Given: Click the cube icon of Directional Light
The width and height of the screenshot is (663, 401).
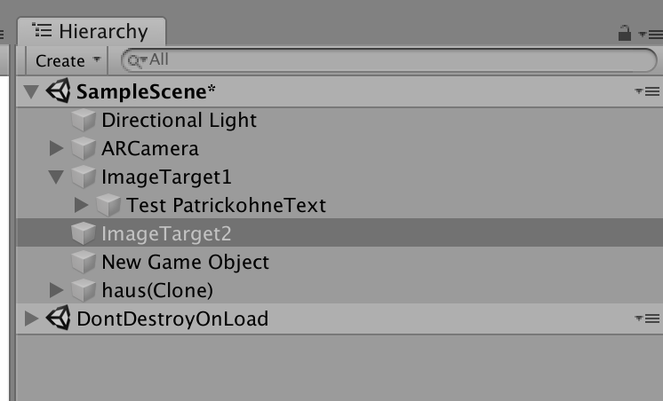Looking at the screenshot, I should tap(84, 121).
